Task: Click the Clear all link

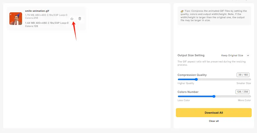Action: [214, 121]
